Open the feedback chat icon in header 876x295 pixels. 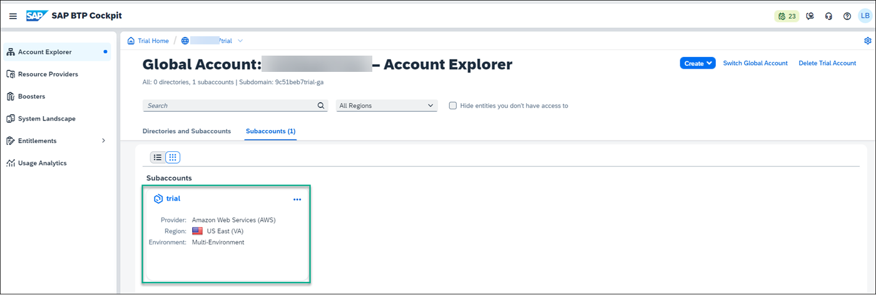pos(810,16)
